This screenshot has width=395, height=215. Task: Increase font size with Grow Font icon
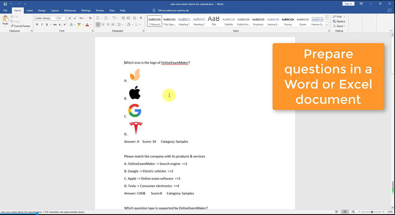pyautogui.click(x=70, y=18)
